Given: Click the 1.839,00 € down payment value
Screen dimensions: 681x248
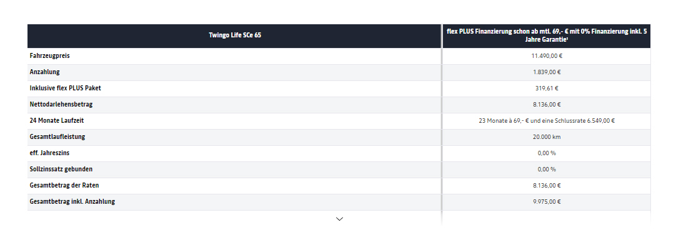Looking at the screenshot, I should coord(547,72).
